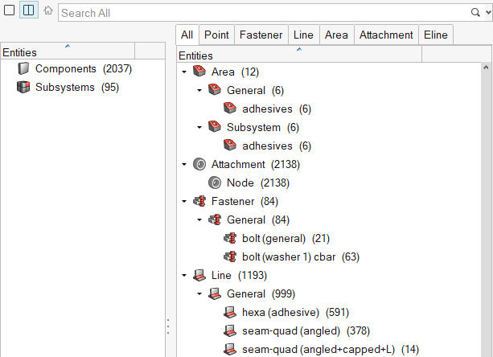Click the Subsystems icon
The height and width of the screenshot is (357, 493).
pyautogui.click(x=23, y=88)
